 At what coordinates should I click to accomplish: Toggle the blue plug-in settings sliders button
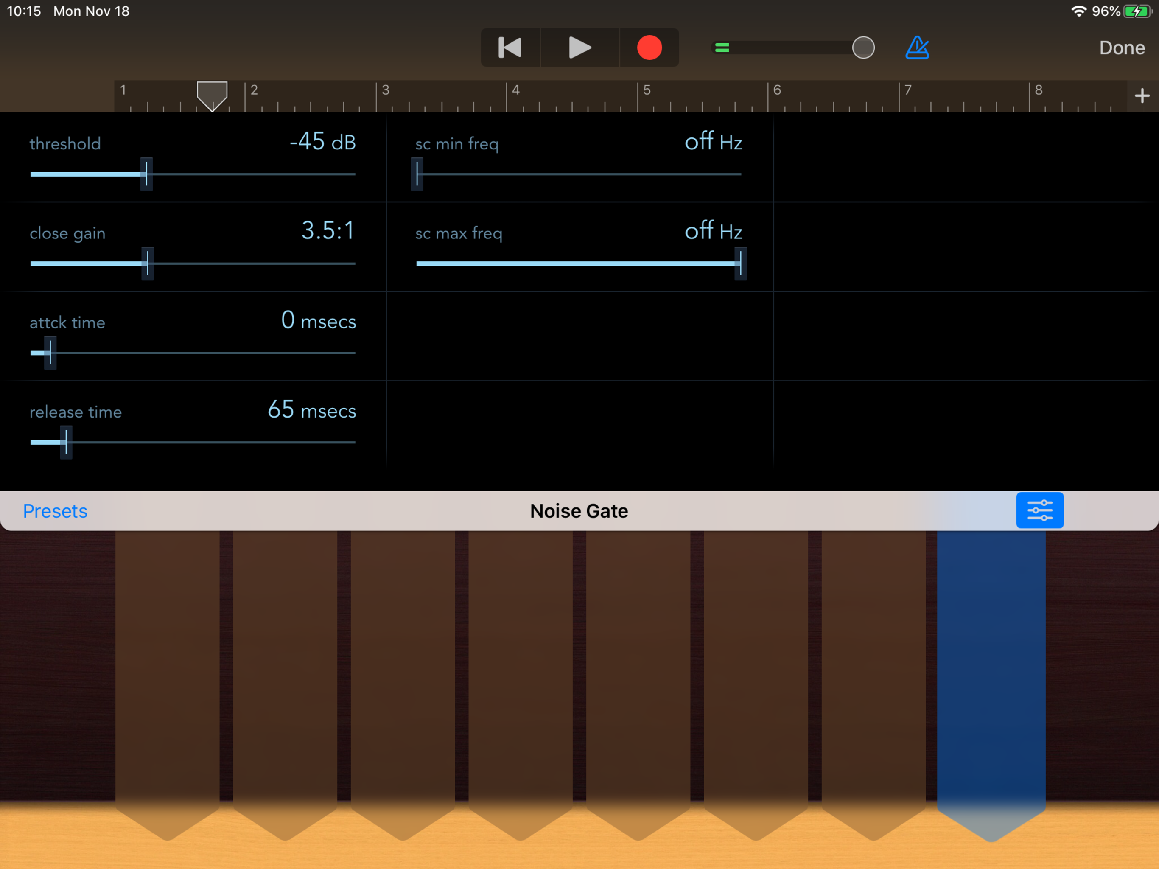coord(1039,510)
